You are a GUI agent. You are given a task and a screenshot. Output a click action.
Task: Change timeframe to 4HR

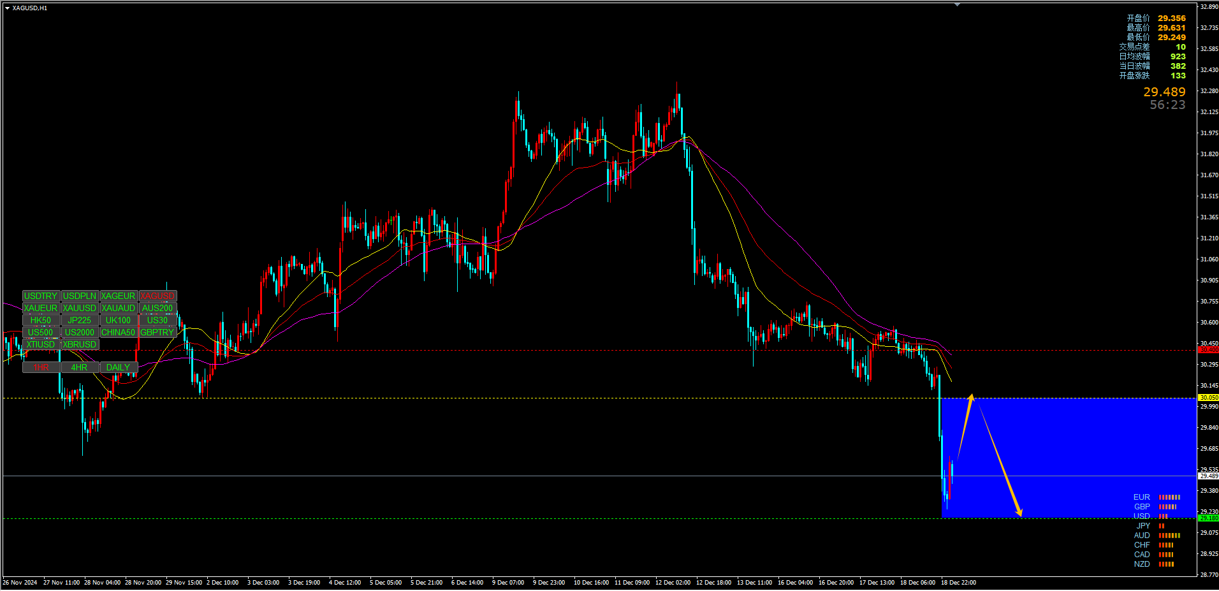tap(80, 367)
